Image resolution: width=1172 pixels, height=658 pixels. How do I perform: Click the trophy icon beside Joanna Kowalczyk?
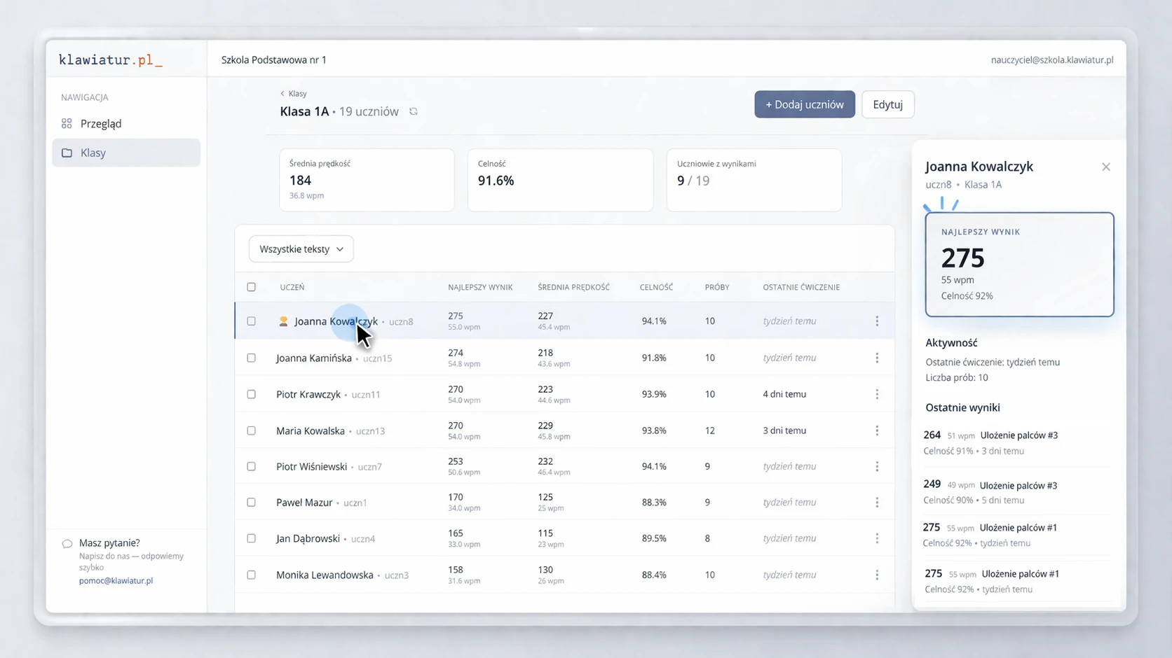(x=283, y=321)
